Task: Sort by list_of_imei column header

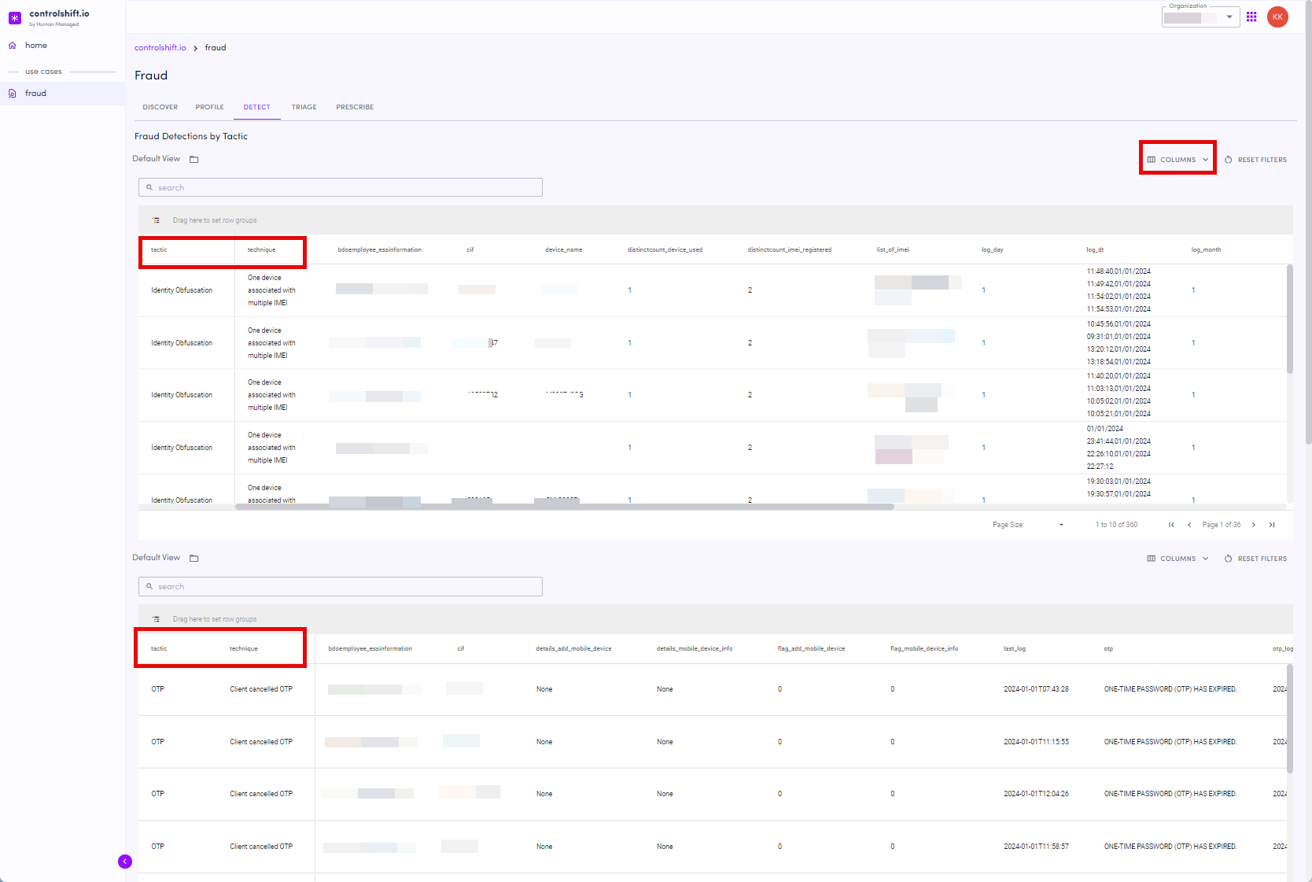Action: click(893, 250)
